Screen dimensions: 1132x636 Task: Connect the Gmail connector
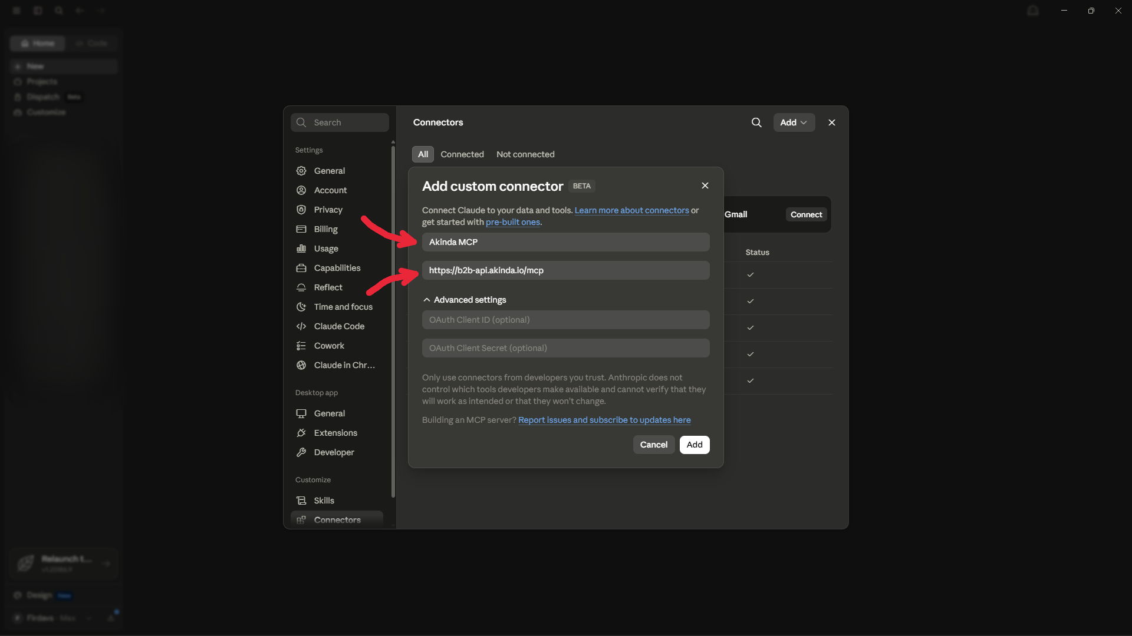[x=807, y=214]
